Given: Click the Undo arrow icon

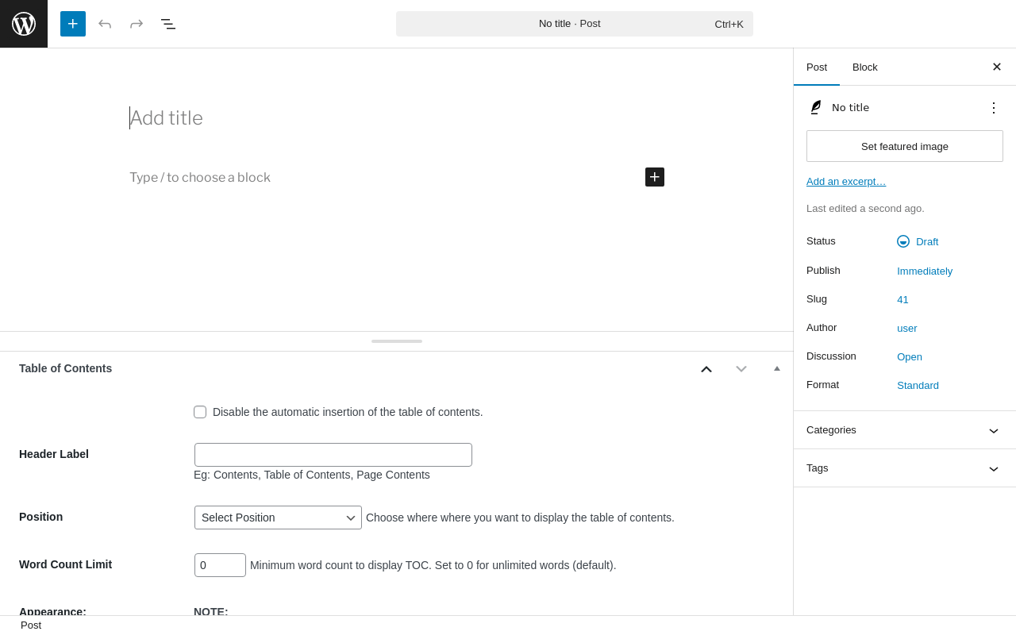Looking at the screenshot, I should 105,24.
